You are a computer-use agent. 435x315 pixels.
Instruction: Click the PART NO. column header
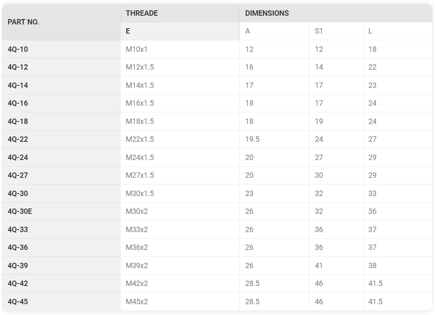tap(61, 22)
